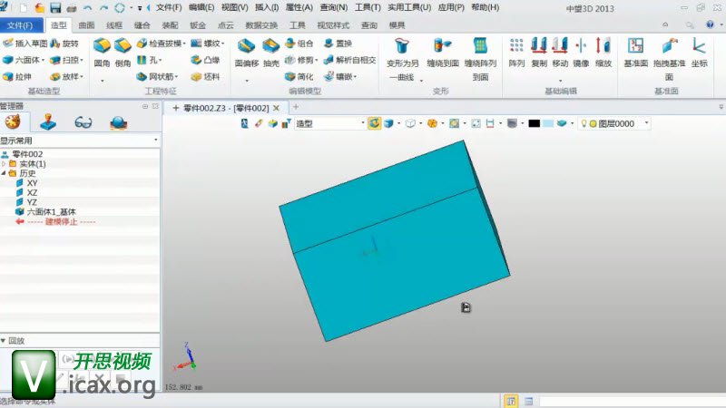This screenshot has width=726, height=408.
Task: Open the 帮助(H) menu
Action: [486, 8]
